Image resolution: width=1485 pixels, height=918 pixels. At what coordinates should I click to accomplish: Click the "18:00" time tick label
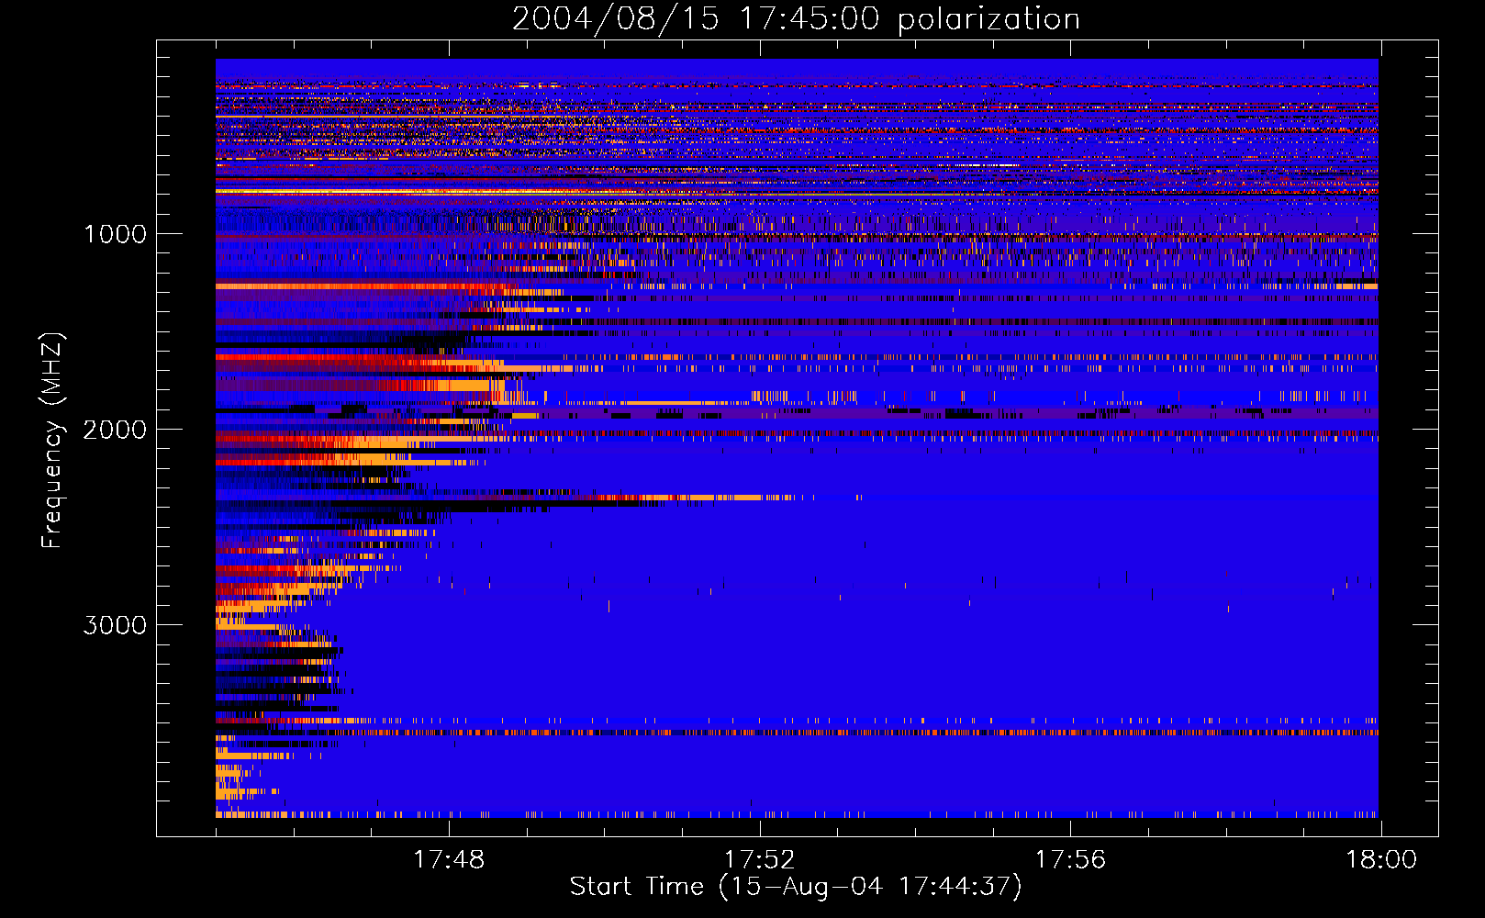1381,860
